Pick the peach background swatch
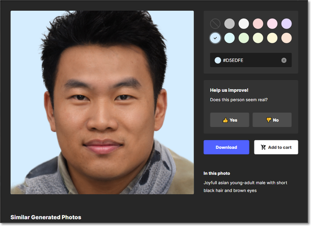Image resolution: width=311 pixels, height=226 pixels. (x=287, y=37)
